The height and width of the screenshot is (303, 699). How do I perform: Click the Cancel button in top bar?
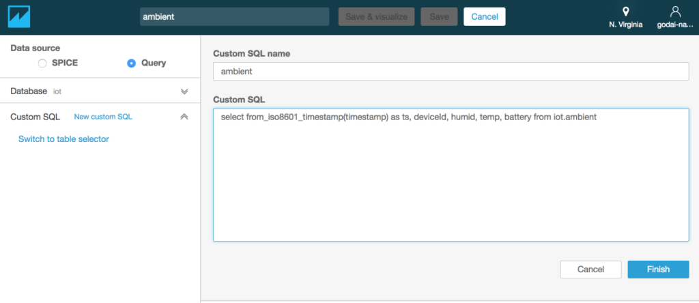[x=485, y=16]
